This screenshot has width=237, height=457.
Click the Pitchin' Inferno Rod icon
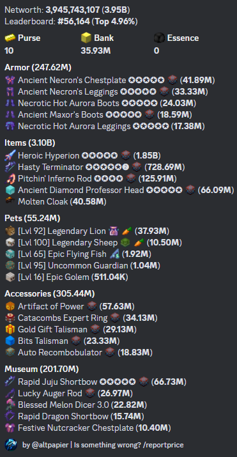(10, 179)
